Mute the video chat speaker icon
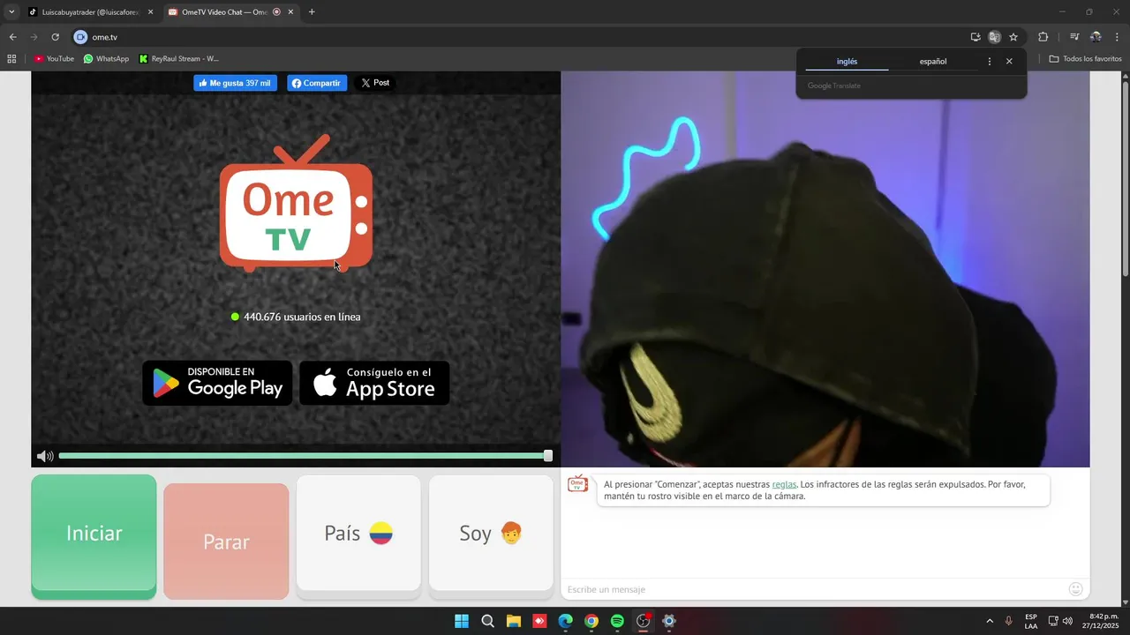Viewport: 1130px width, 635px height. tap(45, 456)
